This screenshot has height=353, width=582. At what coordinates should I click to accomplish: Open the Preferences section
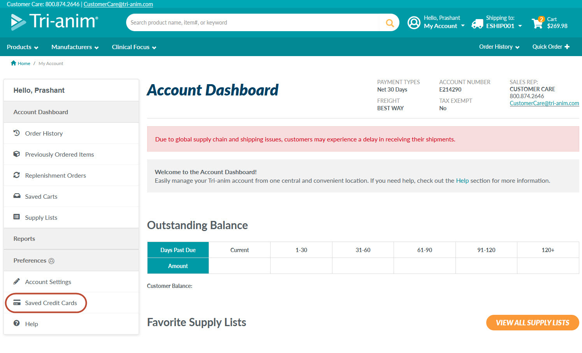tap(71, 260)
